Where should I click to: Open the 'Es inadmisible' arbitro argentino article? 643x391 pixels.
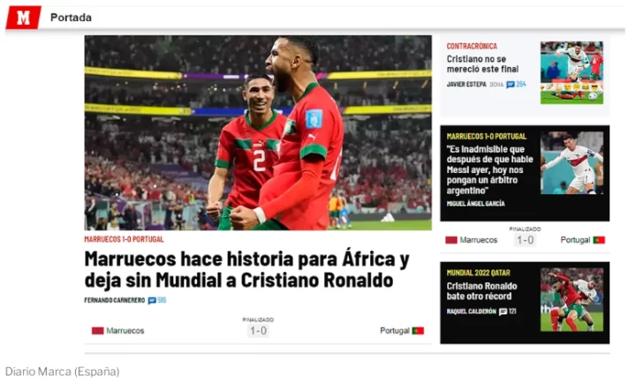coord(489,169)
